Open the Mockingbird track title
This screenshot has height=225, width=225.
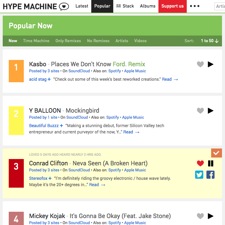[82, 111]
